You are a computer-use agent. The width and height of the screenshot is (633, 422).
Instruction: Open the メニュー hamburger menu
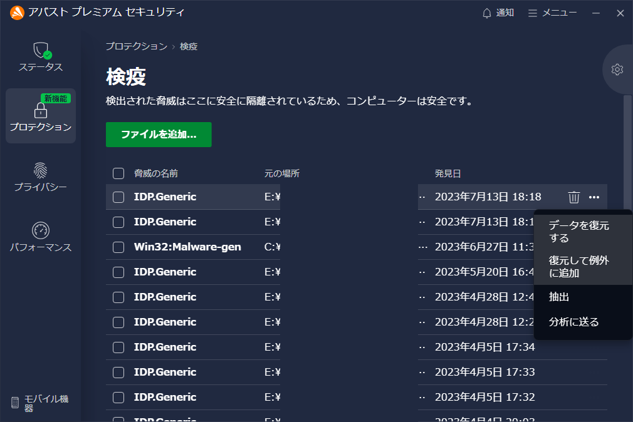click(552, 13)
